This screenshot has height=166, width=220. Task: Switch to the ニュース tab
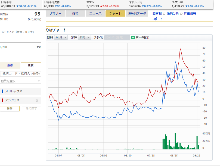pyautogui.click(x=95, y=13)
